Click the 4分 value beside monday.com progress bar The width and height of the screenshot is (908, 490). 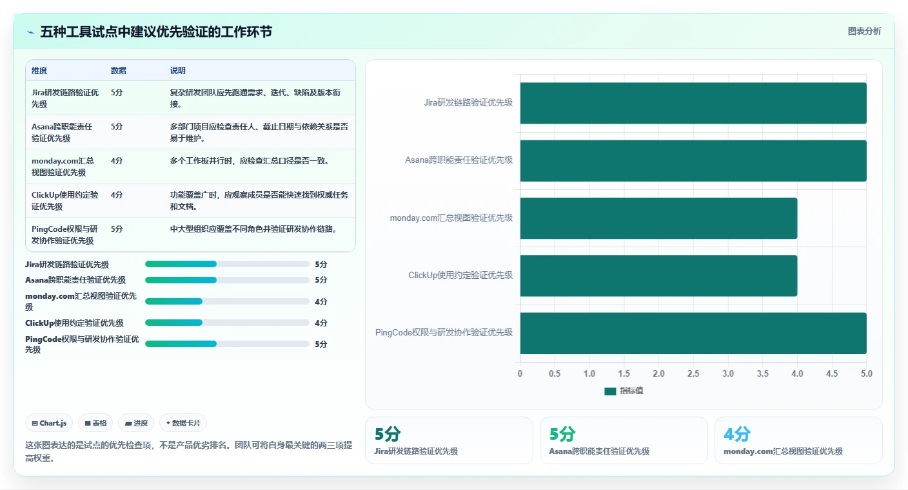(321, 302)
